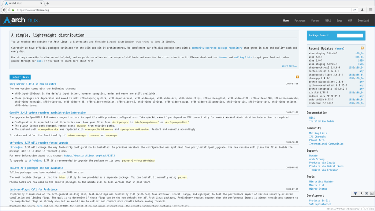Click the RSS icon beside Latest News
This screenshot has height=211, width=375.
pos(297,77)
